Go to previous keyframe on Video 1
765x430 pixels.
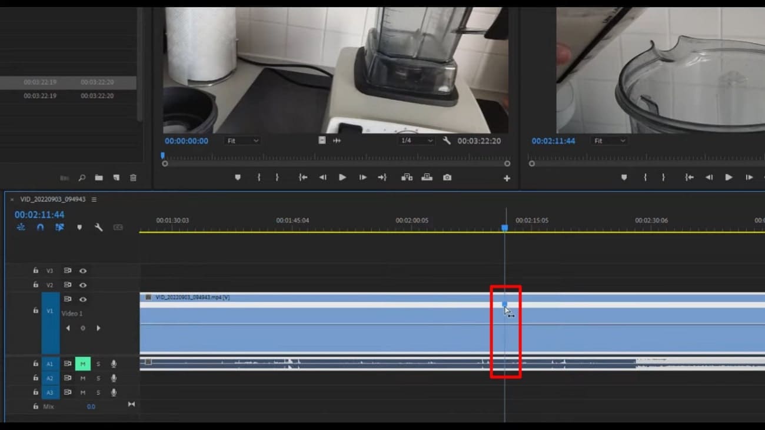pyautogui.click(x=68, y=328)
